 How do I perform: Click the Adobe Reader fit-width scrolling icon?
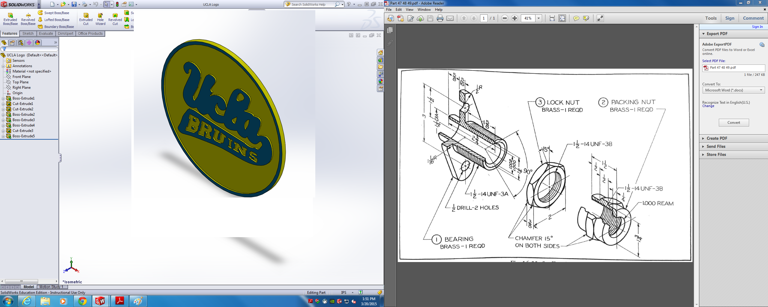point(552,18)
